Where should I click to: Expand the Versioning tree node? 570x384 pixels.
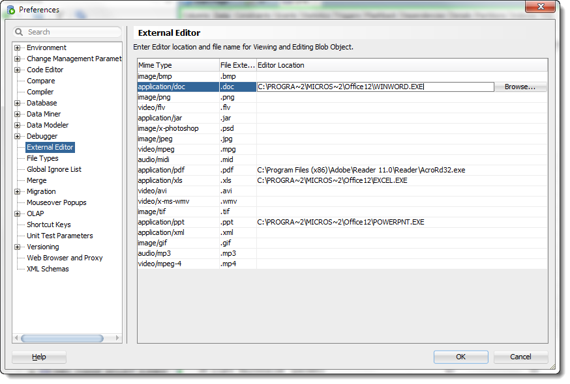pos(17,247)
